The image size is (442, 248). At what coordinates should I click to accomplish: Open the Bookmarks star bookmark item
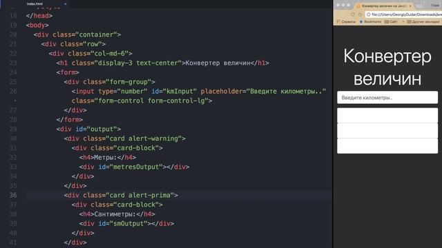(x=370, y=21)
